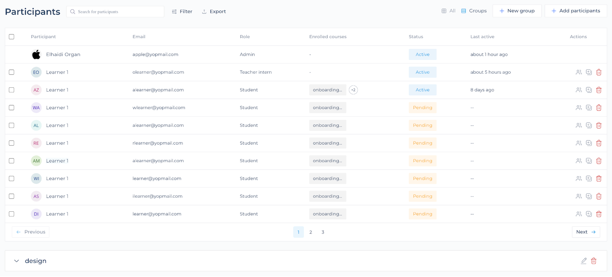This screenshot has height=277, width=612.
Task: Tick checkbox beside AM avatar row
Action: click(11, 161)
